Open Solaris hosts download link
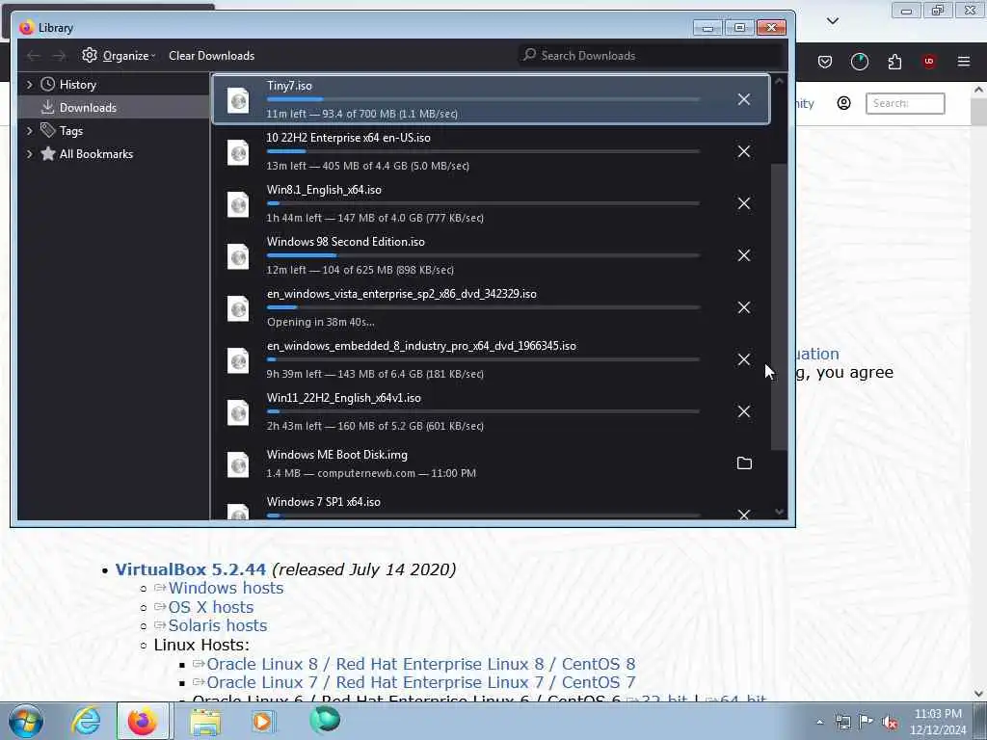The height and width of the screenshot is (740, 987). (218, 625)
